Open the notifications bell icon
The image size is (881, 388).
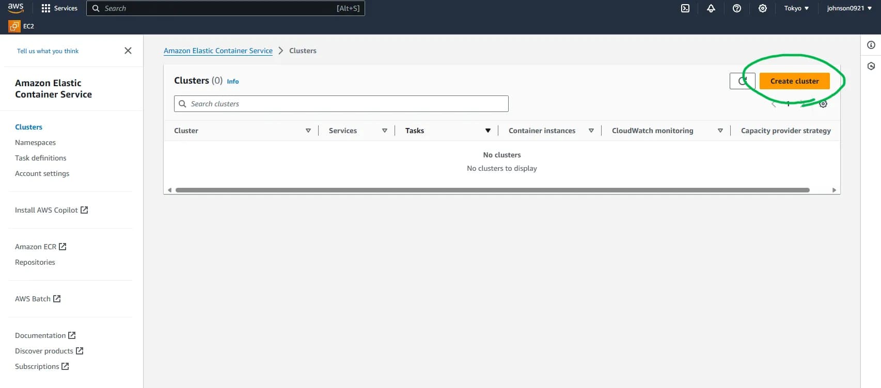[711, 8]
